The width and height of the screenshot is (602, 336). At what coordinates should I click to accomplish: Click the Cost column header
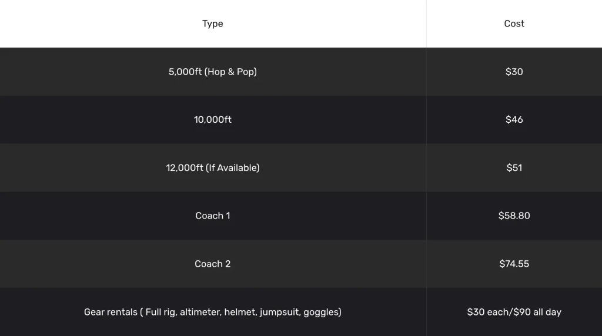click(514, 23)
